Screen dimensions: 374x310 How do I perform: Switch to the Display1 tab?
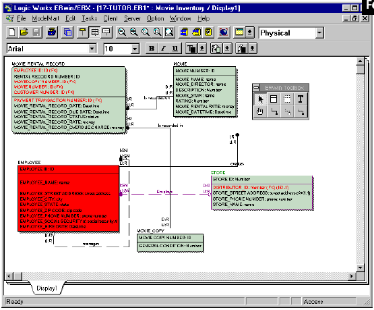pos(47,288)
